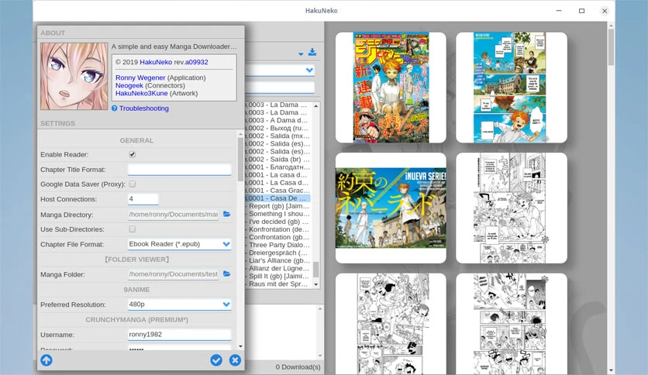This screenshot has height=375, width=648.
Task: Enable Google Data Saver proxy checkbox
Action: tap(133, 184)
